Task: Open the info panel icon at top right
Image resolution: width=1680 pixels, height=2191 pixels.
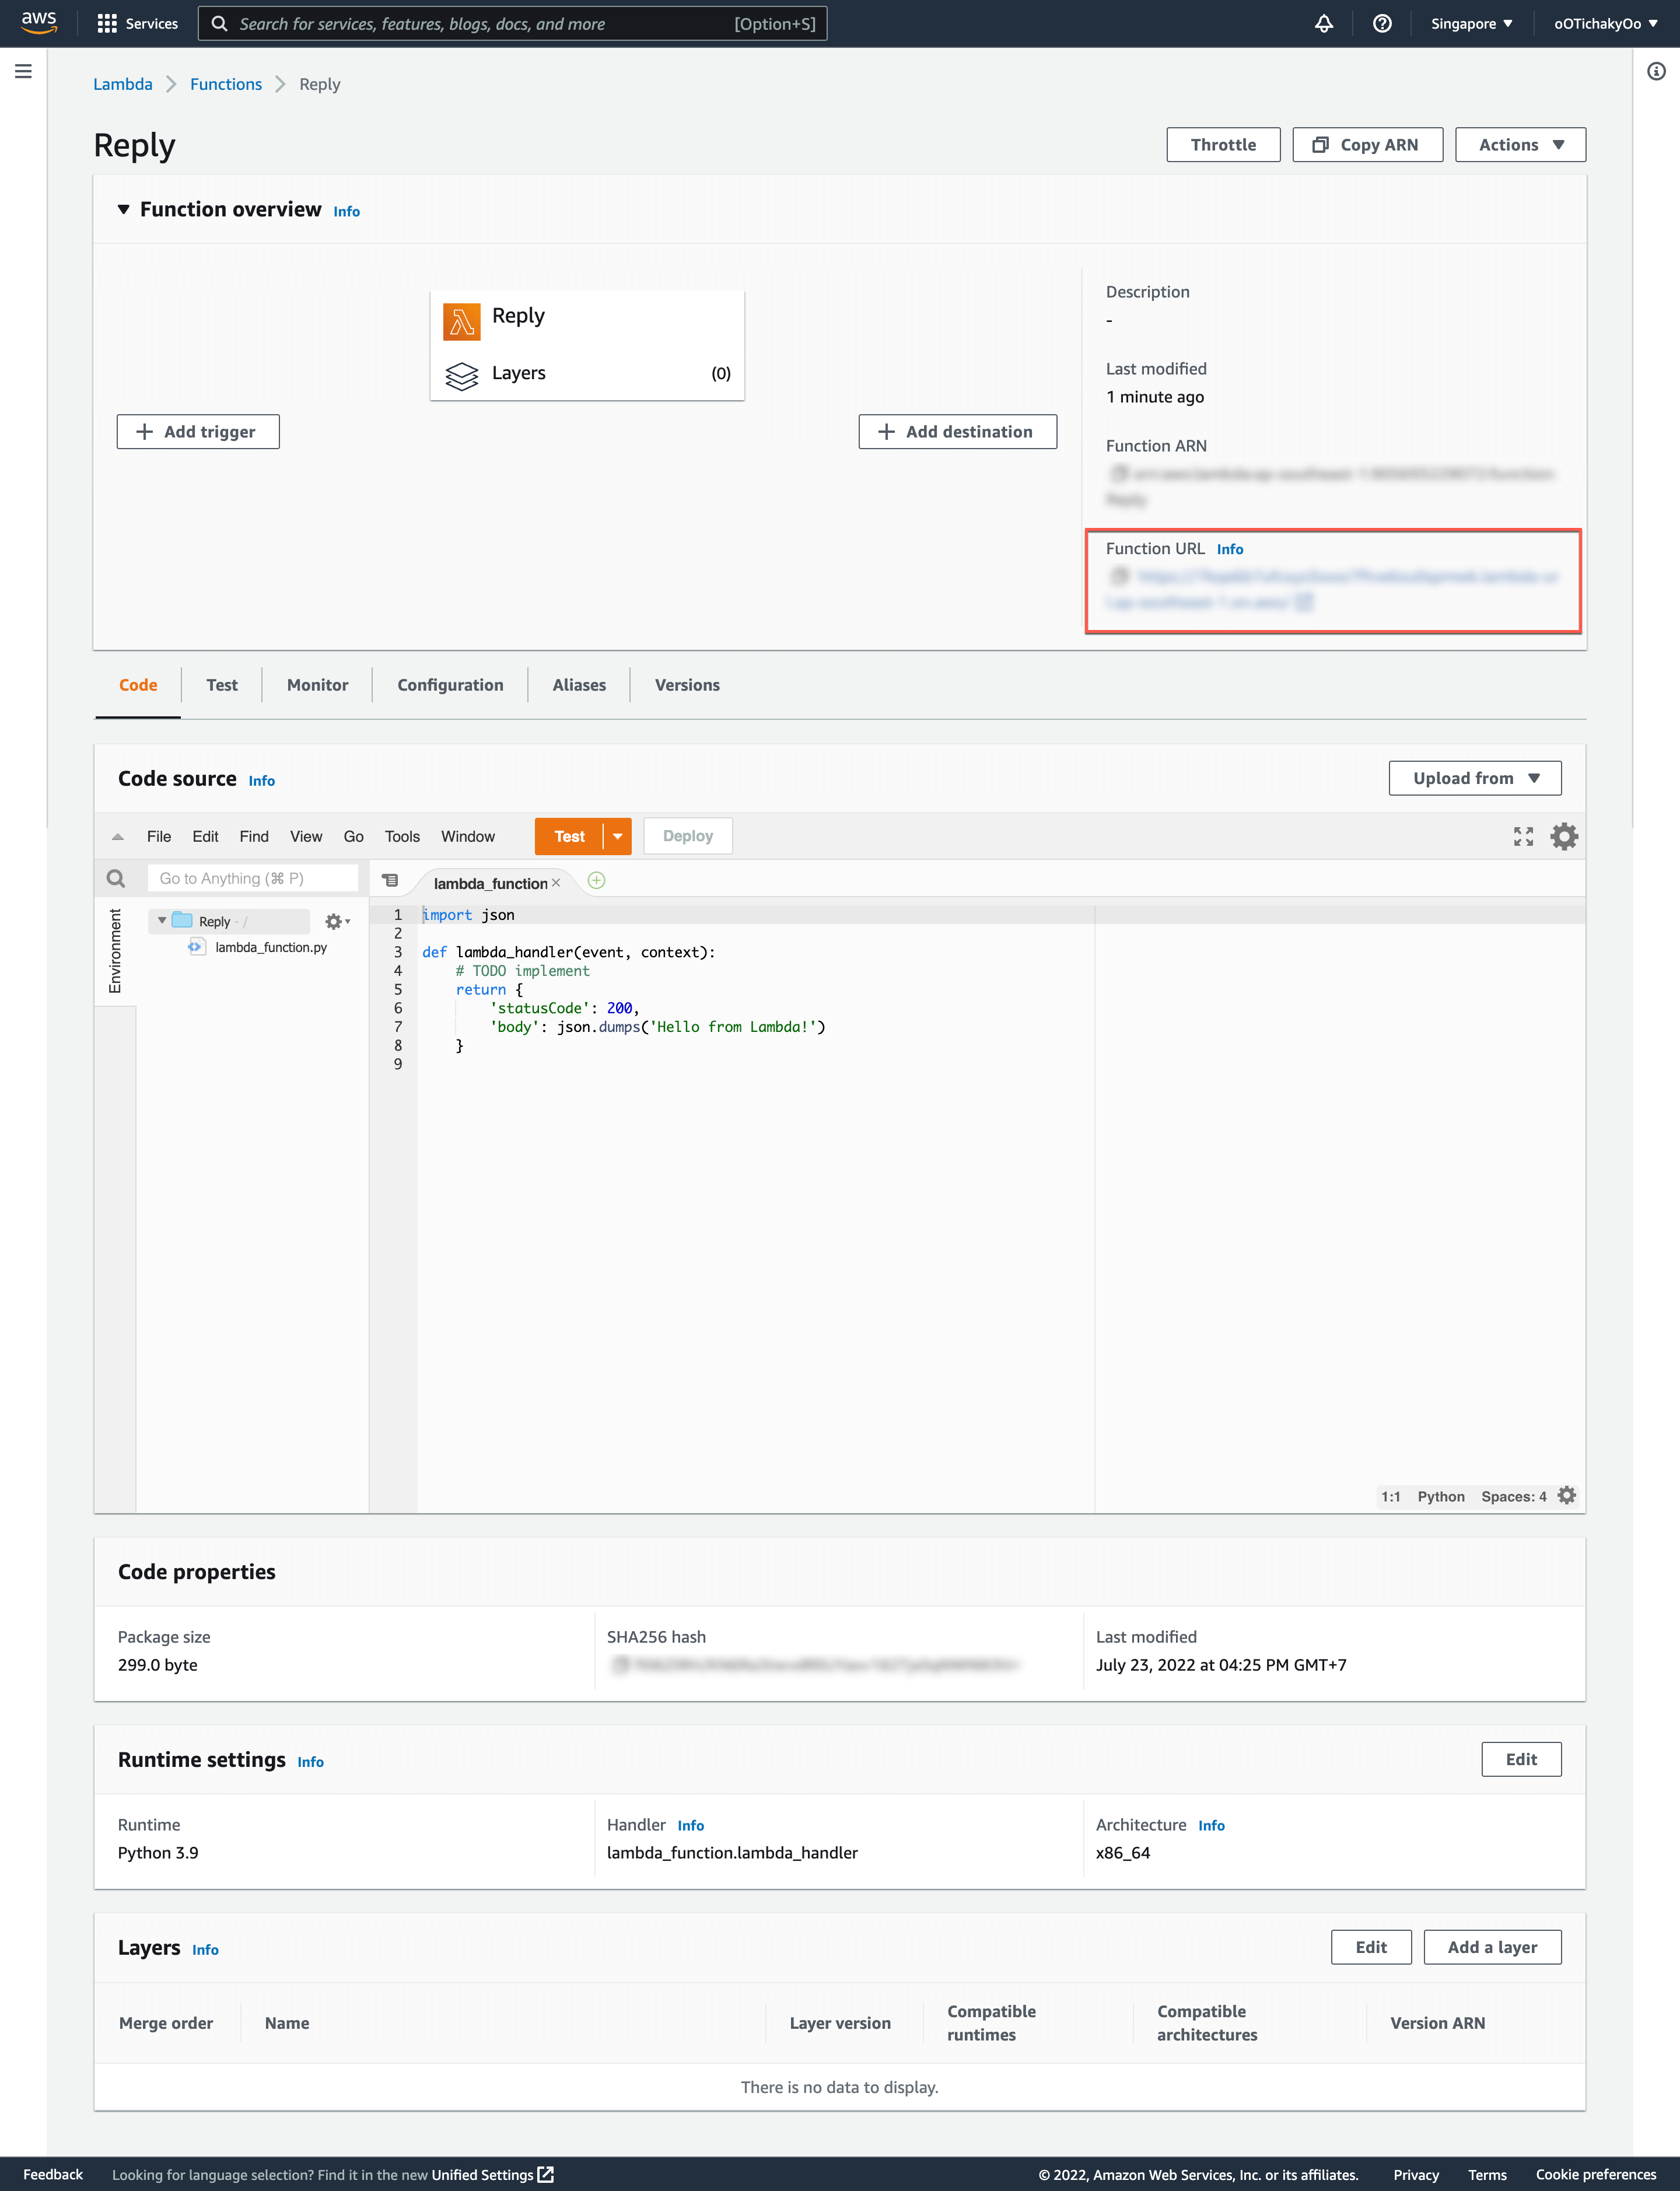Action: 1657,71
